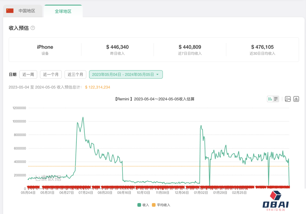This screenshot has width=306, height=214.
Task: Select the 近一个月 date range button
Action: [x=51, y=74]
